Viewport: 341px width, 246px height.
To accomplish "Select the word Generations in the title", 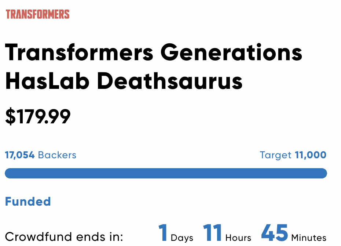I will pos(231,53).
